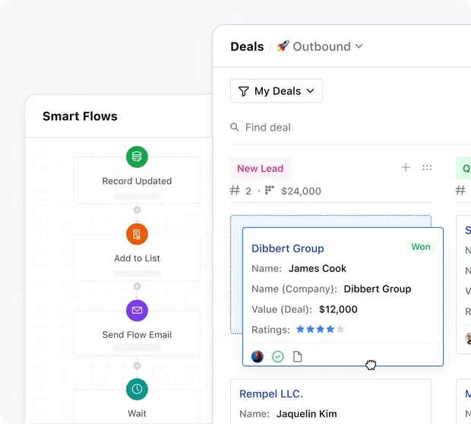Click the Jaquelin Kim name value
471x424 pixels.
(x=306, y=414)
